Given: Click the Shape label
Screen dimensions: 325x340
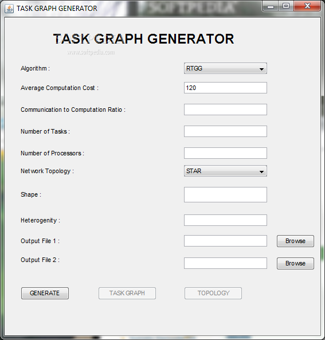Looking at the screenshot, I should (31, 195).
